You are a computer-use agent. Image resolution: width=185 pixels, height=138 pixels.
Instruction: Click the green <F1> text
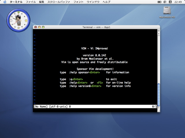[100, 83]
